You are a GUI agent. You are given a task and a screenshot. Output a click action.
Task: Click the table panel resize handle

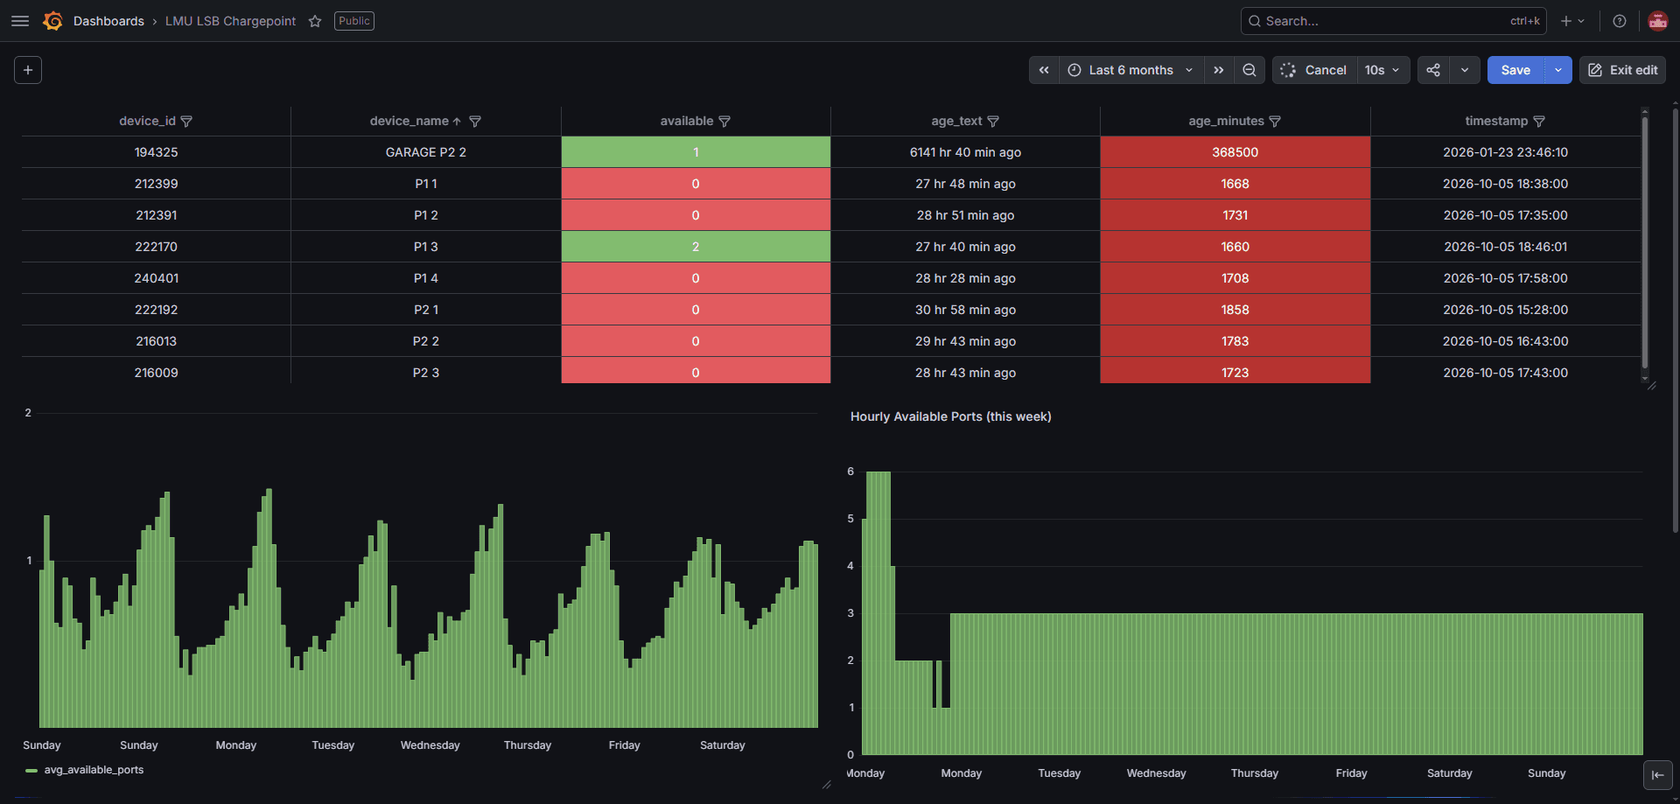click(1651, 386)
